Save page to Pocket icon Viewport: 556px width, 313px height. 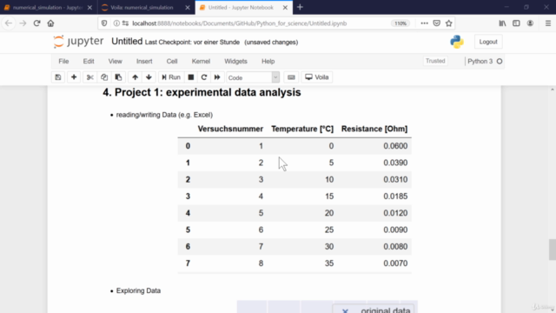(x=437, y=23)
